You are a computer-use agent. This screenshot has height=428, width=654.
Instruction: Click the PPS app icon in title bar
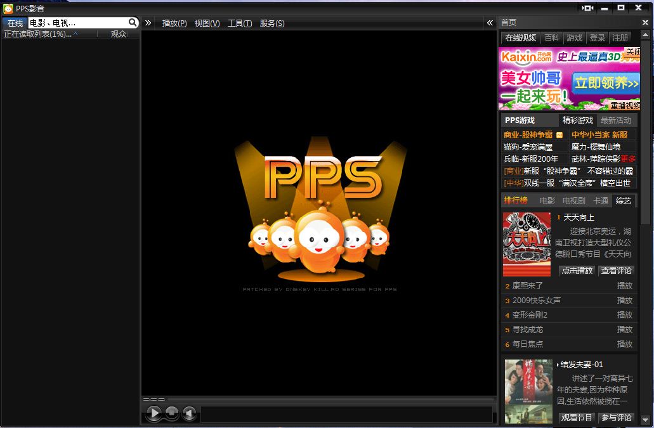8,8
